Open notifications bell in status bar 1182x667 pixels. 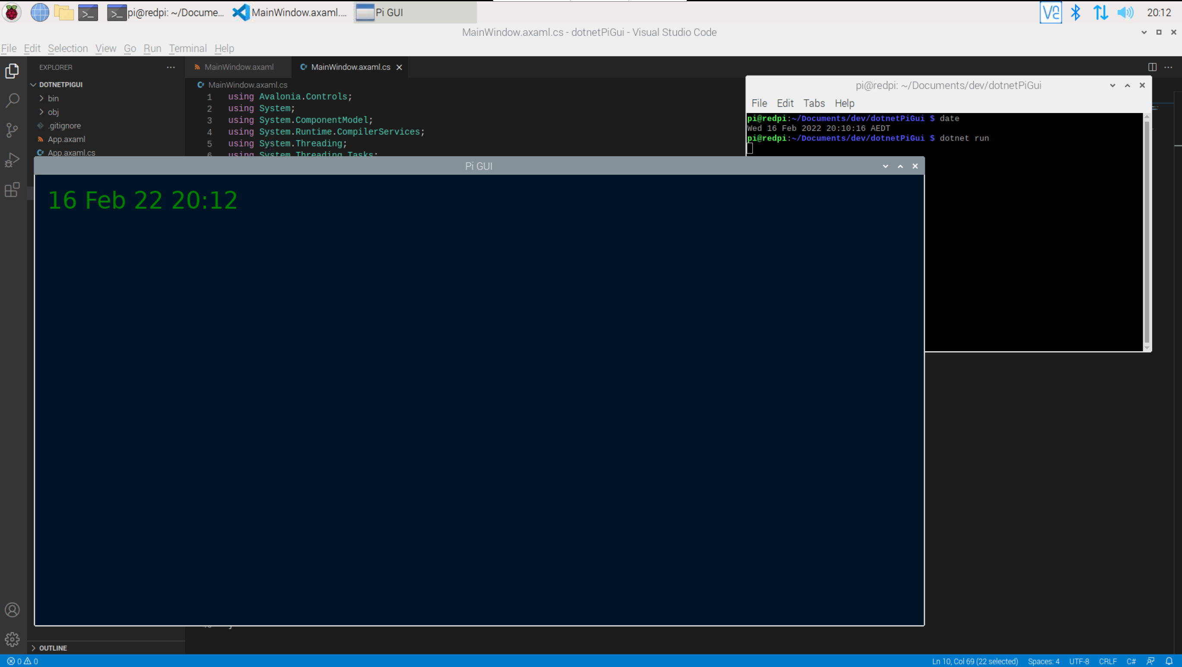(1169, 661)
